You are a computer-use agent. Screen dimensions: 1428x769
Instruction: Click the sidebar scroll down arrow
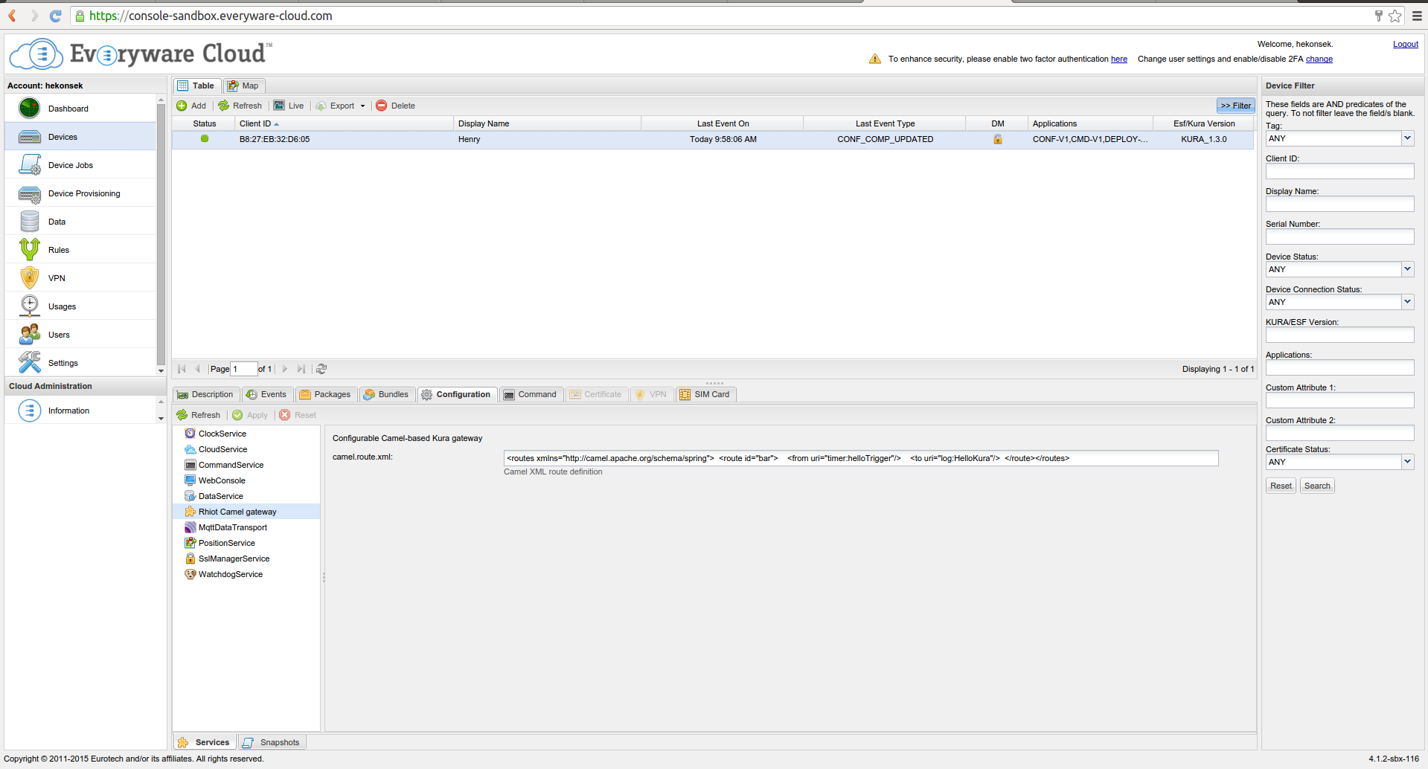tap(161, 370)
